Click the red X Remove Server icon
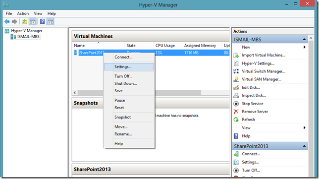319x179 pixels. point(236,112)
